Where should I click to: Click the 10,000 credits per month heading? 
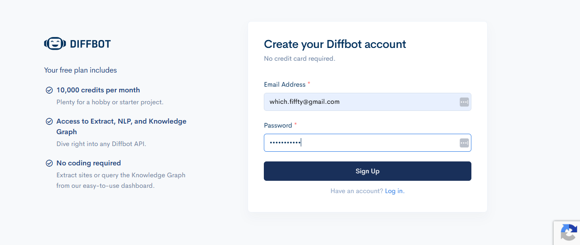click(x=98, y=90)
